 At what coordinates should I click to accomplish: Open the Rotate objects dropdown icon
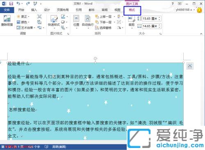(x=120, y=28)
